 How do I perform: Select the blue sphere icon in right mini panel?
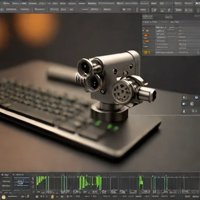[x=184, y=104]
